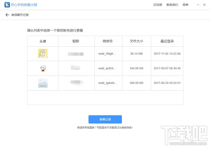210x147 pixels.
Task: Click the login time 2017-06-20 20:24:31
Action: click(x=167, y=83)
